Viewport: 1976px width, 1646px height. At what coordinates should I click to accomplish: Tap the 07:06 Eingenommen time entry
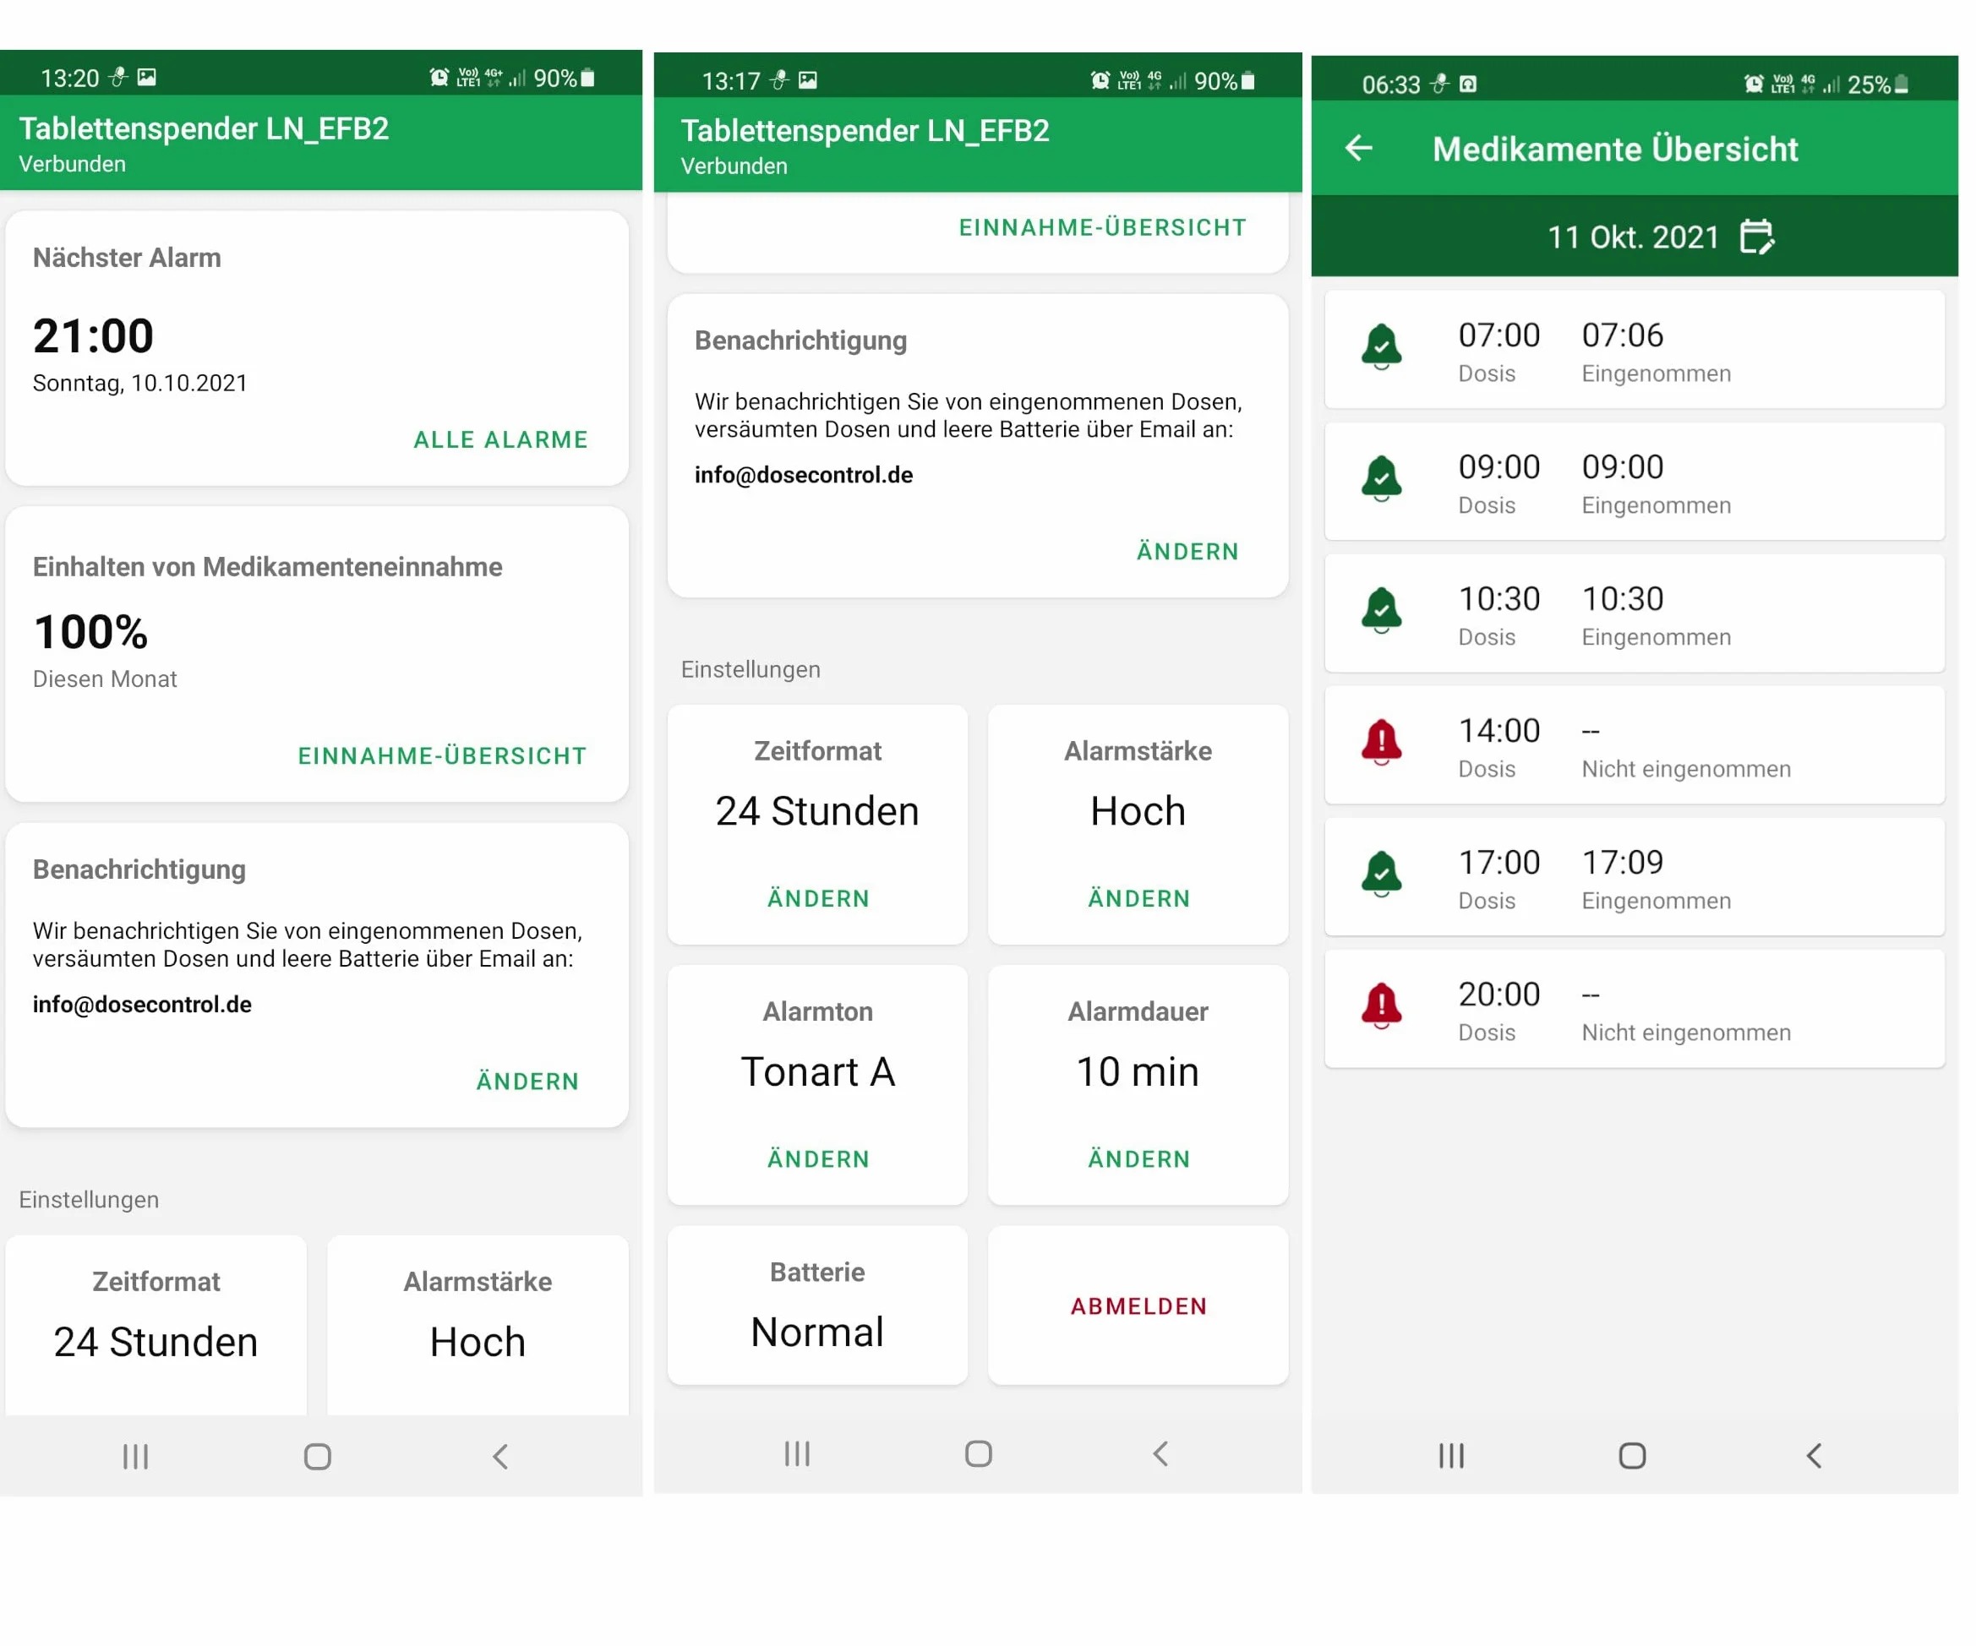pyautogui.click(x=1623, y=335)
